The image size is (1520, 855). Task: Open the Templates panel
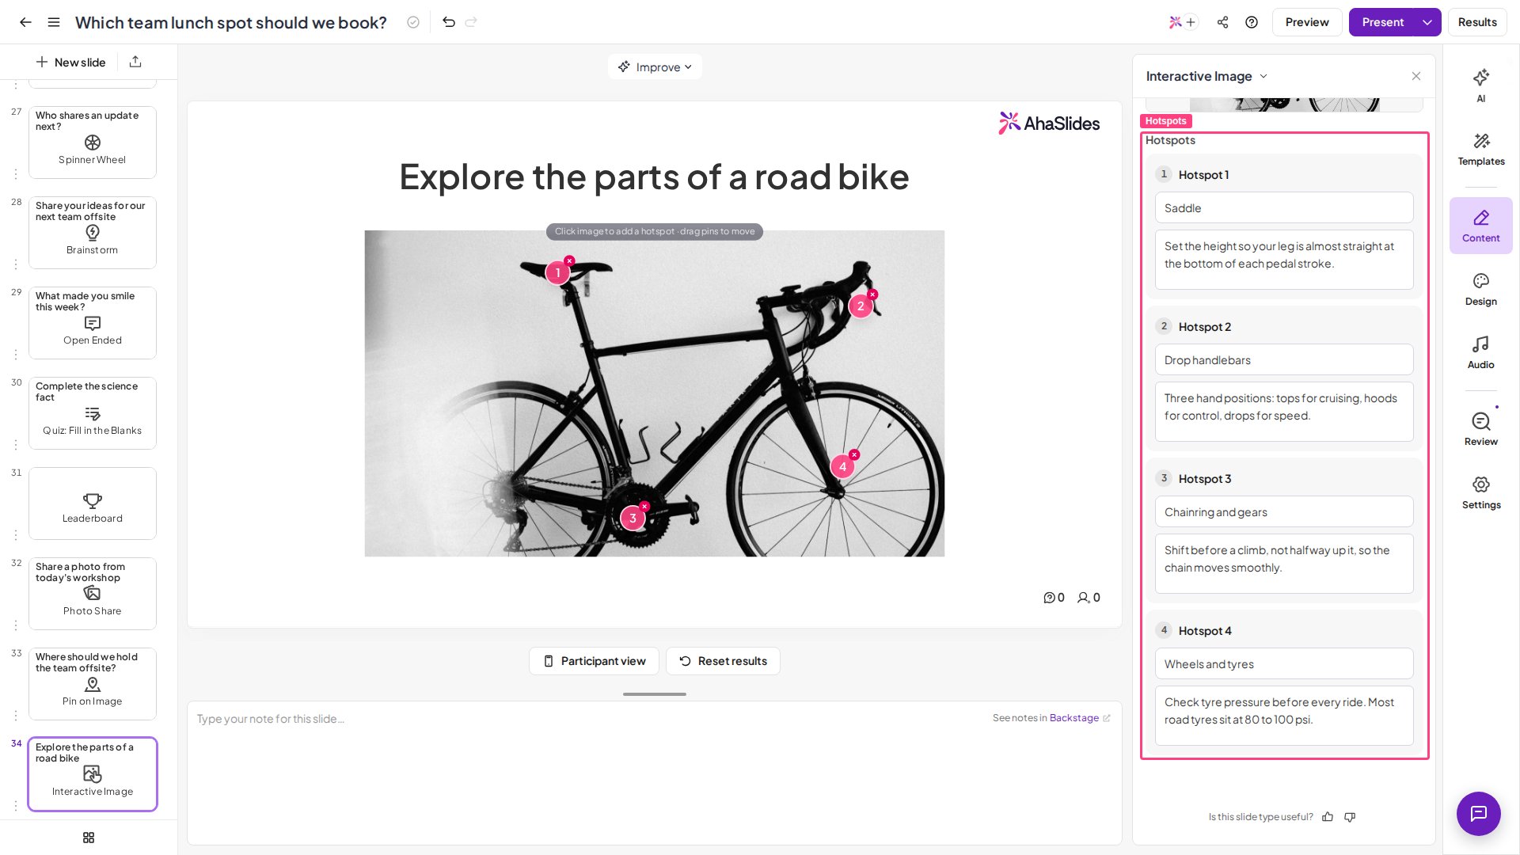pos(1480,149)
